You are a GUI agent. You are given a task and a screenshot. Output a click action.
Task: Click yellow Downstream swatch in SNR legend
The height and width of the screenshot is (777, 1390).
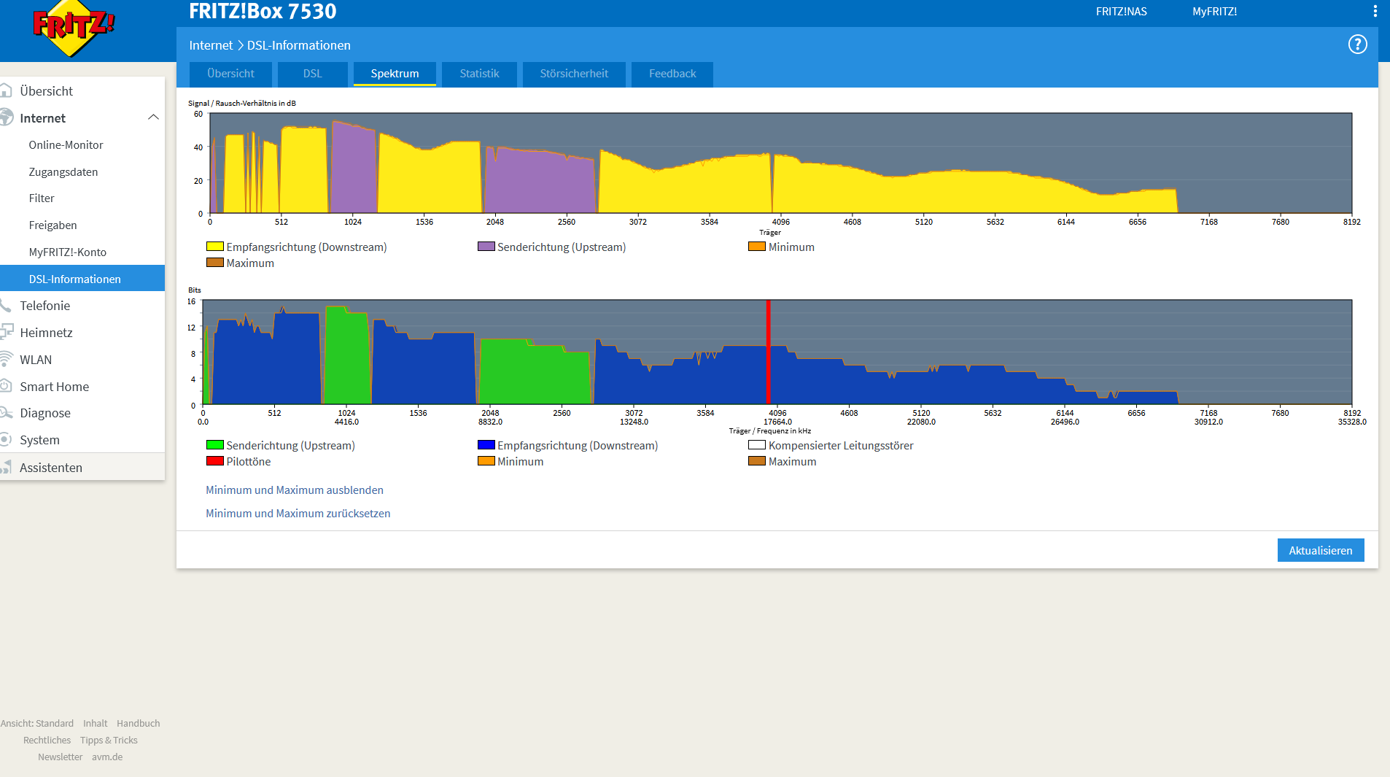pyautogui.click(x=215, y=247)
